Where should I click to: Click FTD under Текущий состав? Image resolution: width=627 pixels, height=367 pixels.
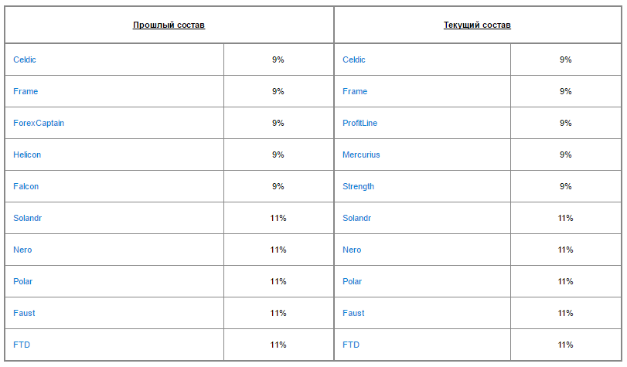(351, 345)
